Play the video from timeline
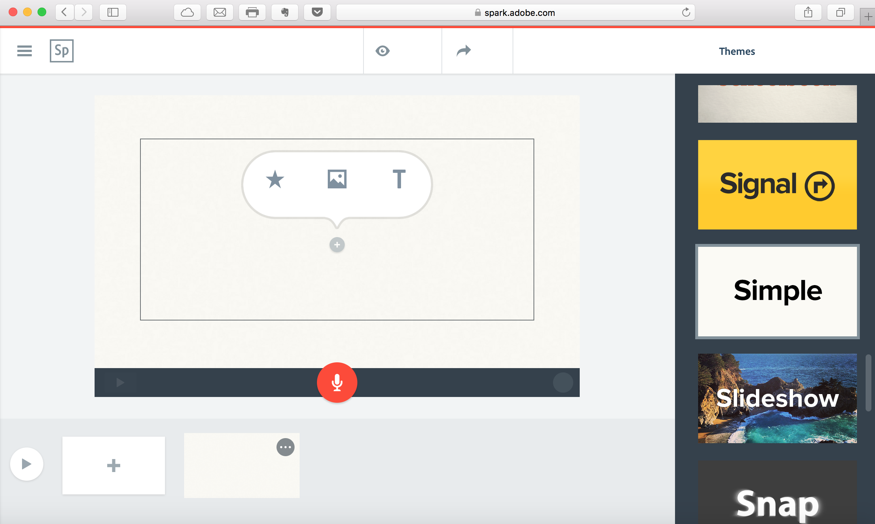Image resolution: width=875 pixels, height=524 pixels. [27, 464]
